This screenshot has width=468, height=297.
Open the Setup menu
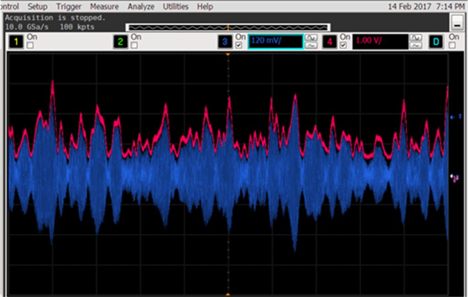point(37,6)
